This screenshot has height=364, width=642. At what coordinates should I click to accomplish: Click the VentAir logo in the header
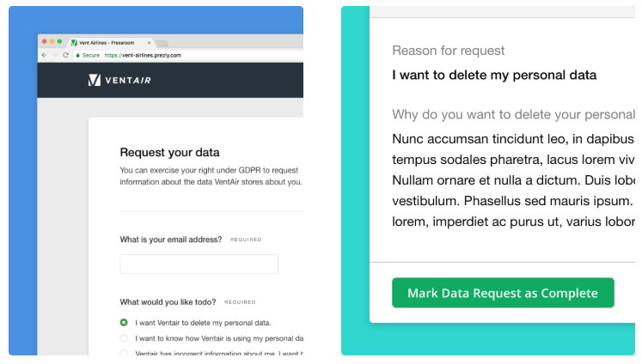(119, 80)
